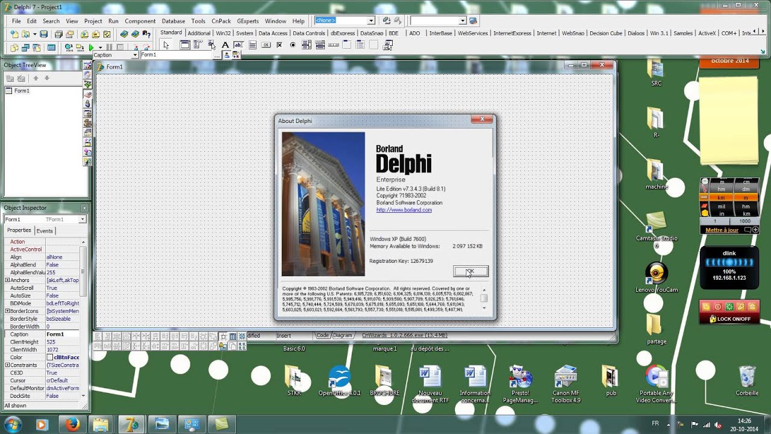Select the Corbeille desktop icon
Screen dimensions: 771x434
747,382
